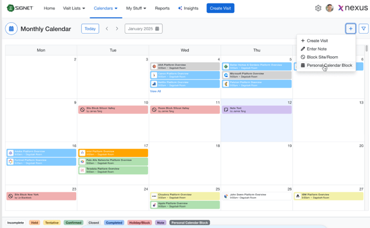Choose Personal Calendar Block menu item
The width and height of the screenshot is (370, 228).
[x=326, y=66]
